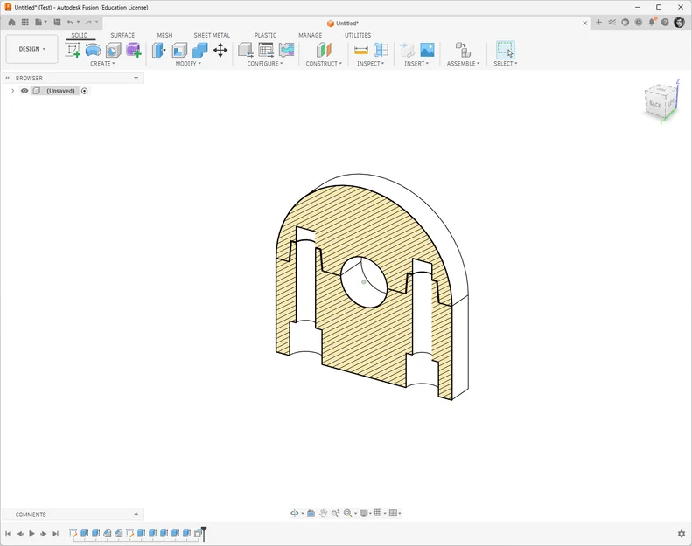Activate the Move/Copy arrows tool

click(220, 50)
